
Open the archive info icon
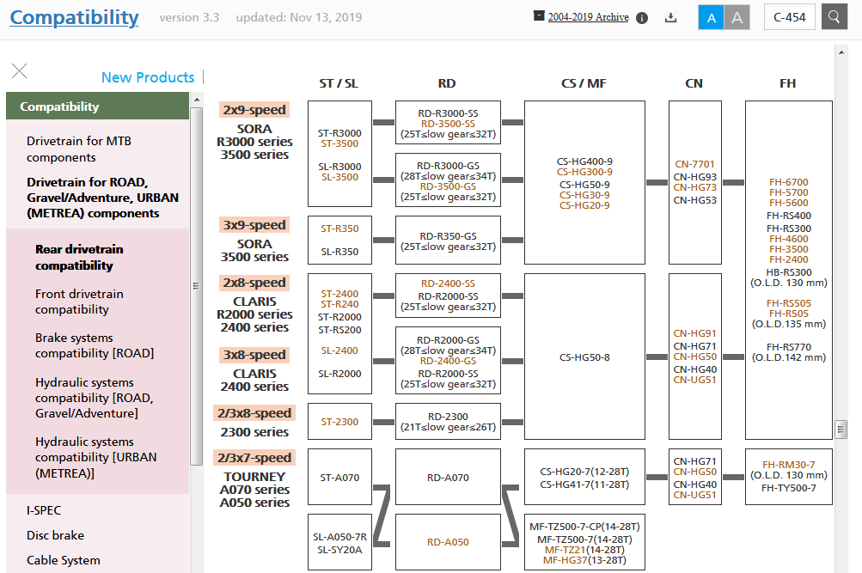(642, 18)
